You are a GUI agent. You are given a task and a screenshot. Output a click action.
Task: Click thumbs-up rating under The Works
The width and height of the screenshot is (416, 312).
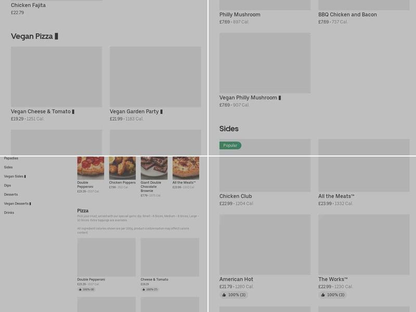[332, 295]
